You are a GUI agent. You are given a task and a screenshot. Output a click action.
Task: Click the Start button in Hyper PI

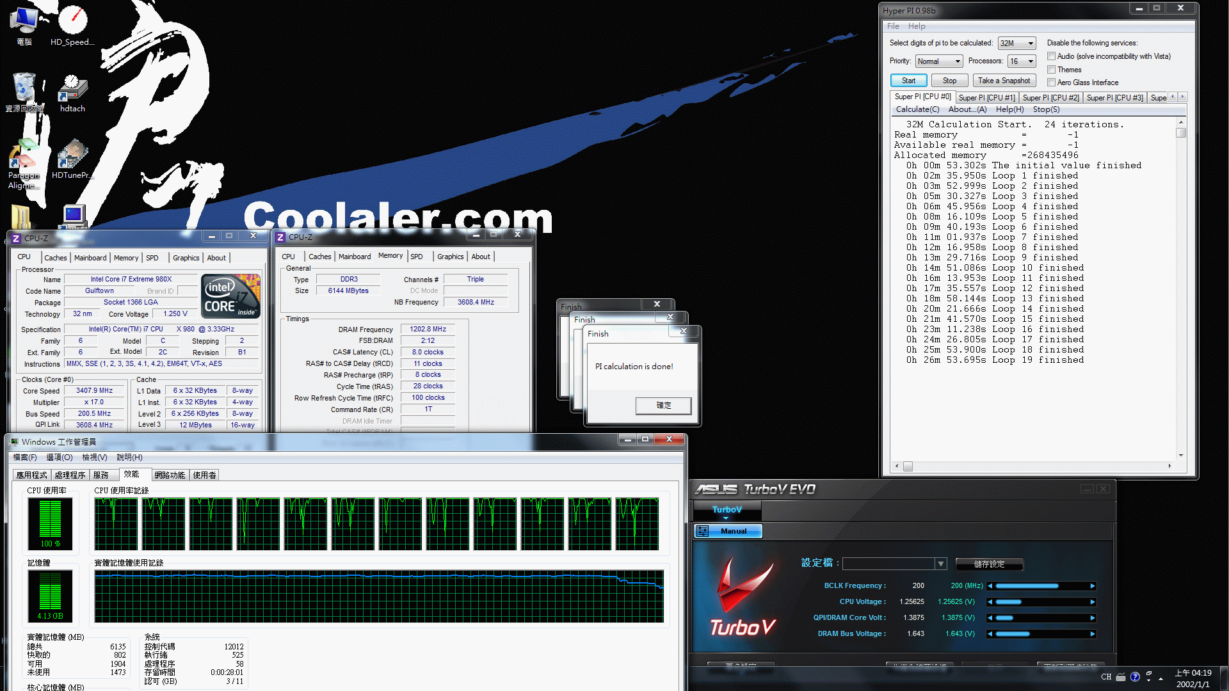click(x=908, y=81)
